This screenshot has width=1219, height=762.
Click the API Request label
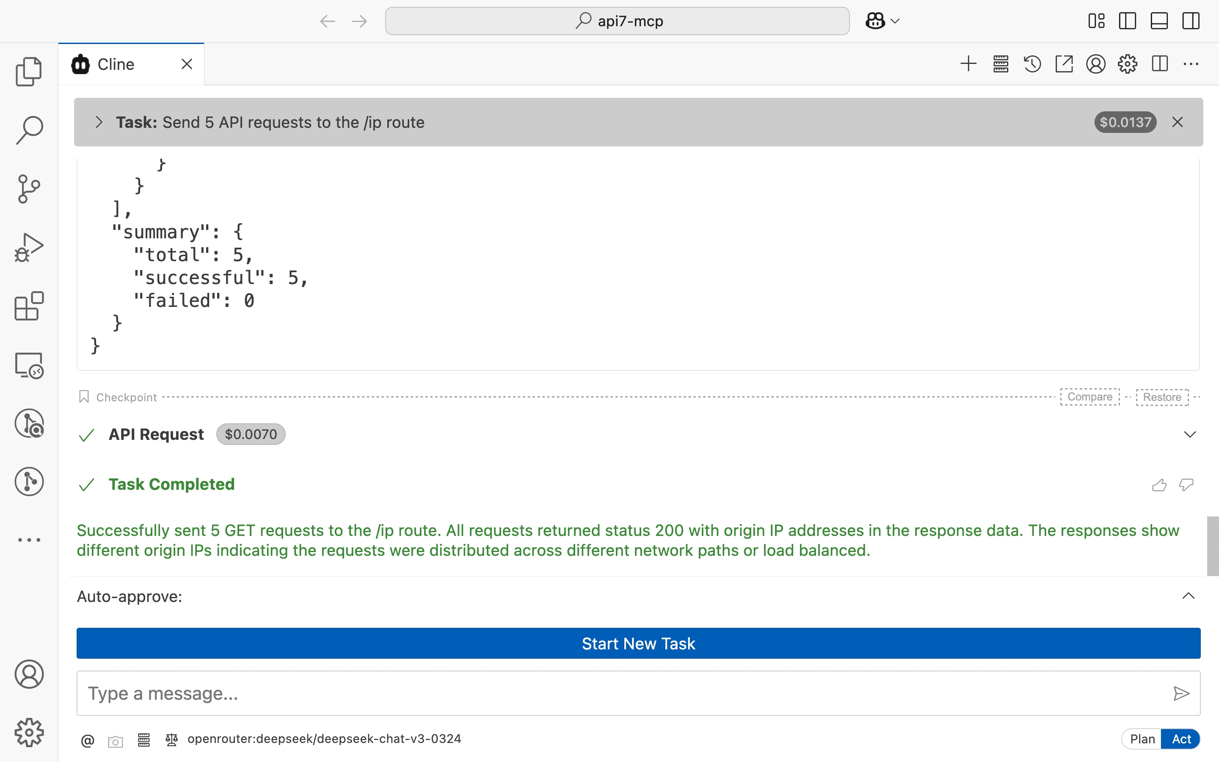click(x=156, y=434)
